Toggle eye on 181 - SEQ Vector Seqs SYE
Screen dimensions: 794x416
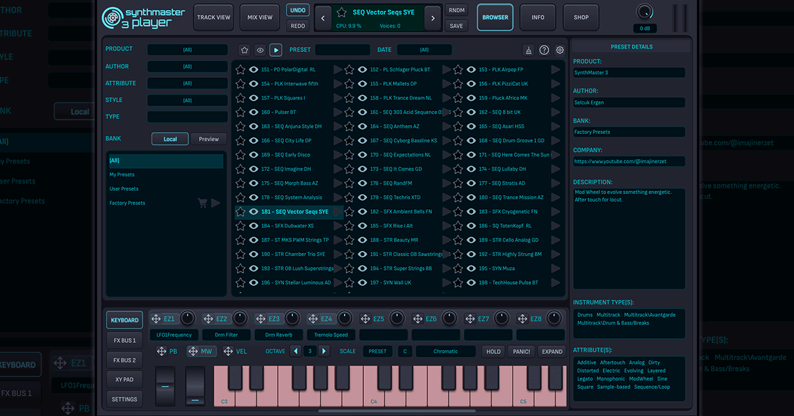click(x=253, y=212)
